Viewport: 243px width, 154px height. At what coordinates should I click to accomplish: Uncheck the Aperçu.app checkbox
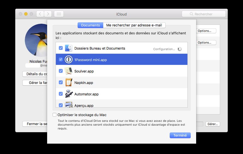point(61,105)
